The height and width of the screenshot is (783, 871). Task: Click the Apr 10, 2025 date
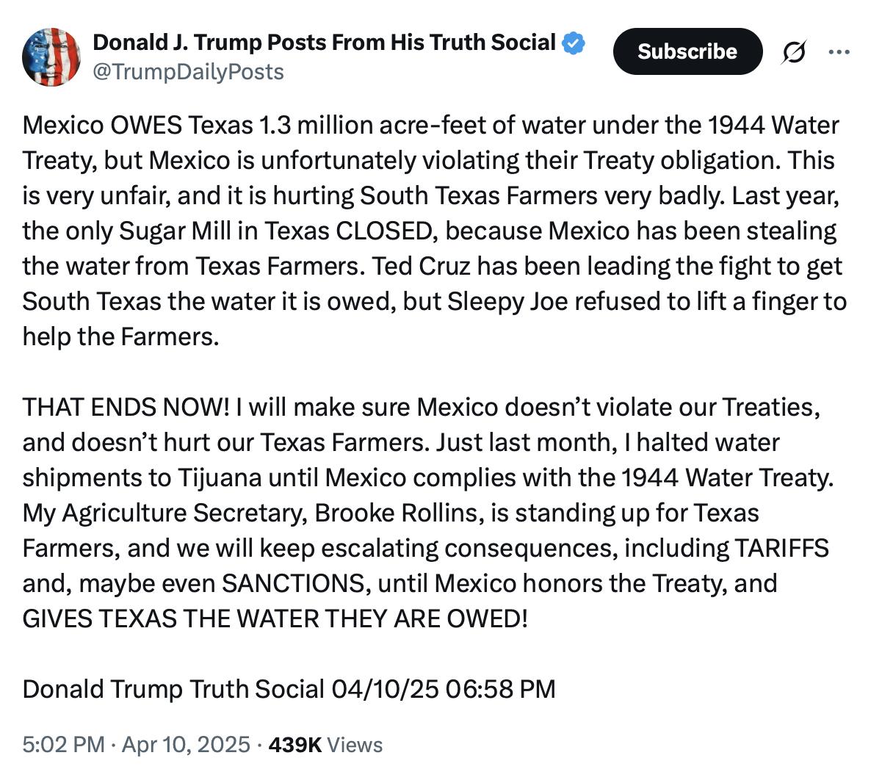pyautogui.click(x=186, y=745)
